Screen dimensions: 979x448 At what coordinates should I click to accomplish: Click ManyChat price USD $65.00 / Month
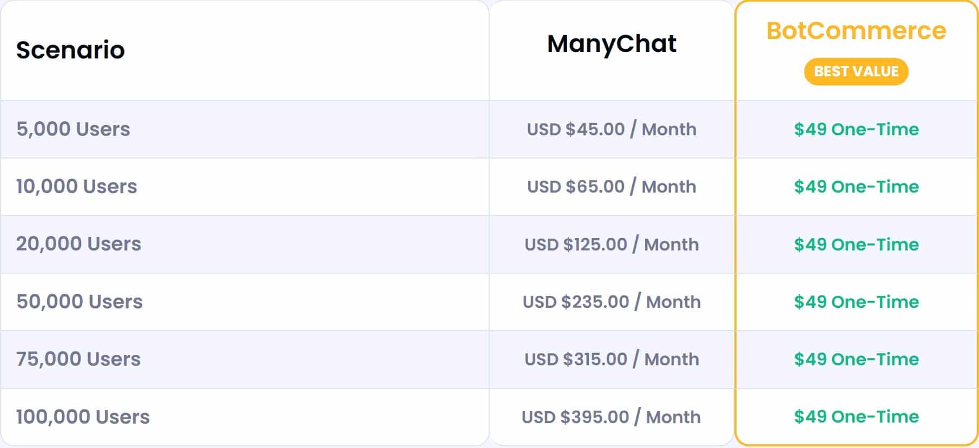[x=612, y=187]
